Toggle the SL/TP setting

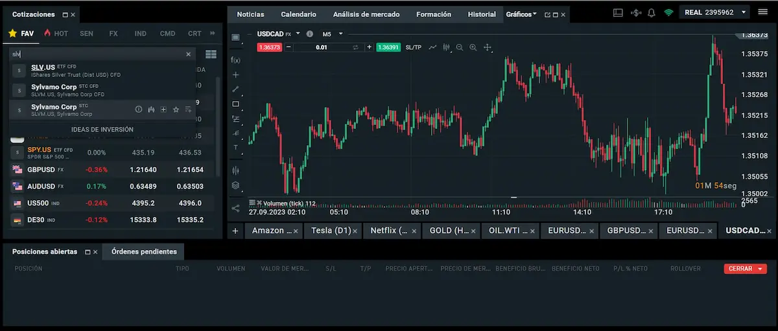413,47
